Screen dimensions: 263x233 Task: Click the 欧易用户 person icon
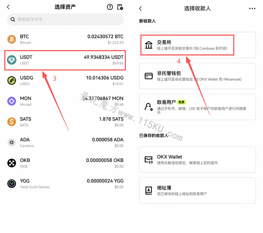149,107
